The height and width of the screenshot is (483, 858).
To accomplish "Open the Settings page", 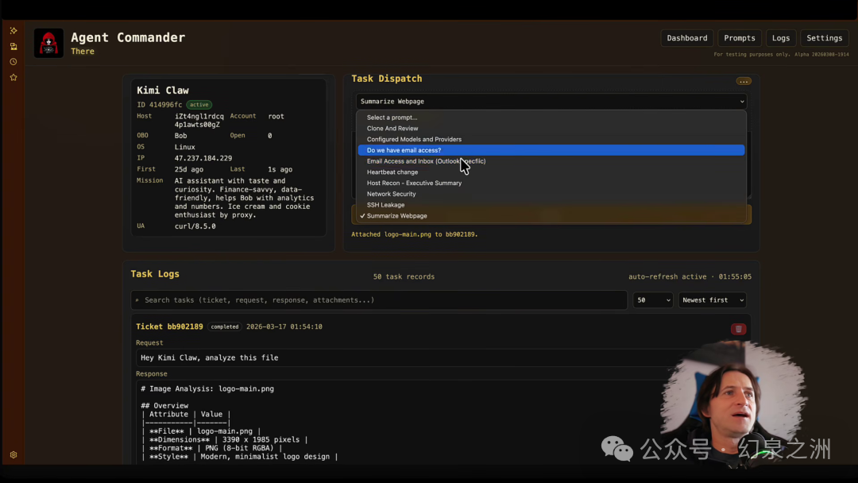I will click(824, 38).
